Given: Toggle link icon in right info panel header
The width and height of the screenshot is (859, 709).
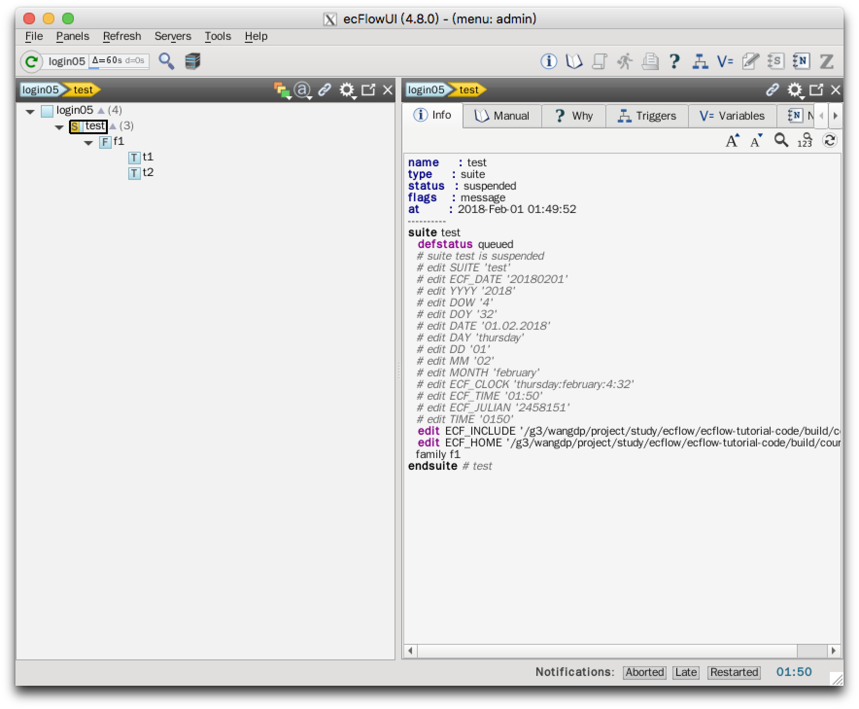Looking at the screenshot, I should tap(773, 90).
